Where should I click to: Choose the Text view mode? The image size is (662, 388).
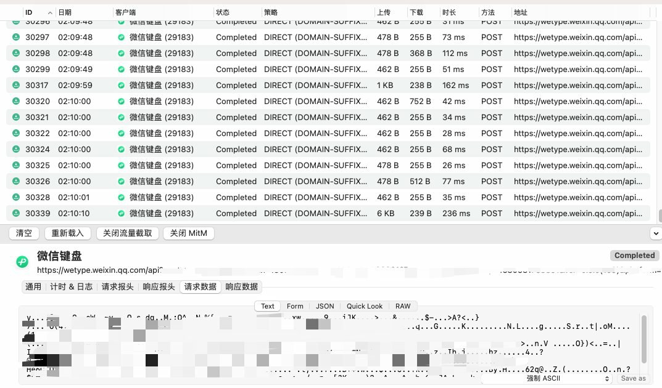click(x=267, y=306)
